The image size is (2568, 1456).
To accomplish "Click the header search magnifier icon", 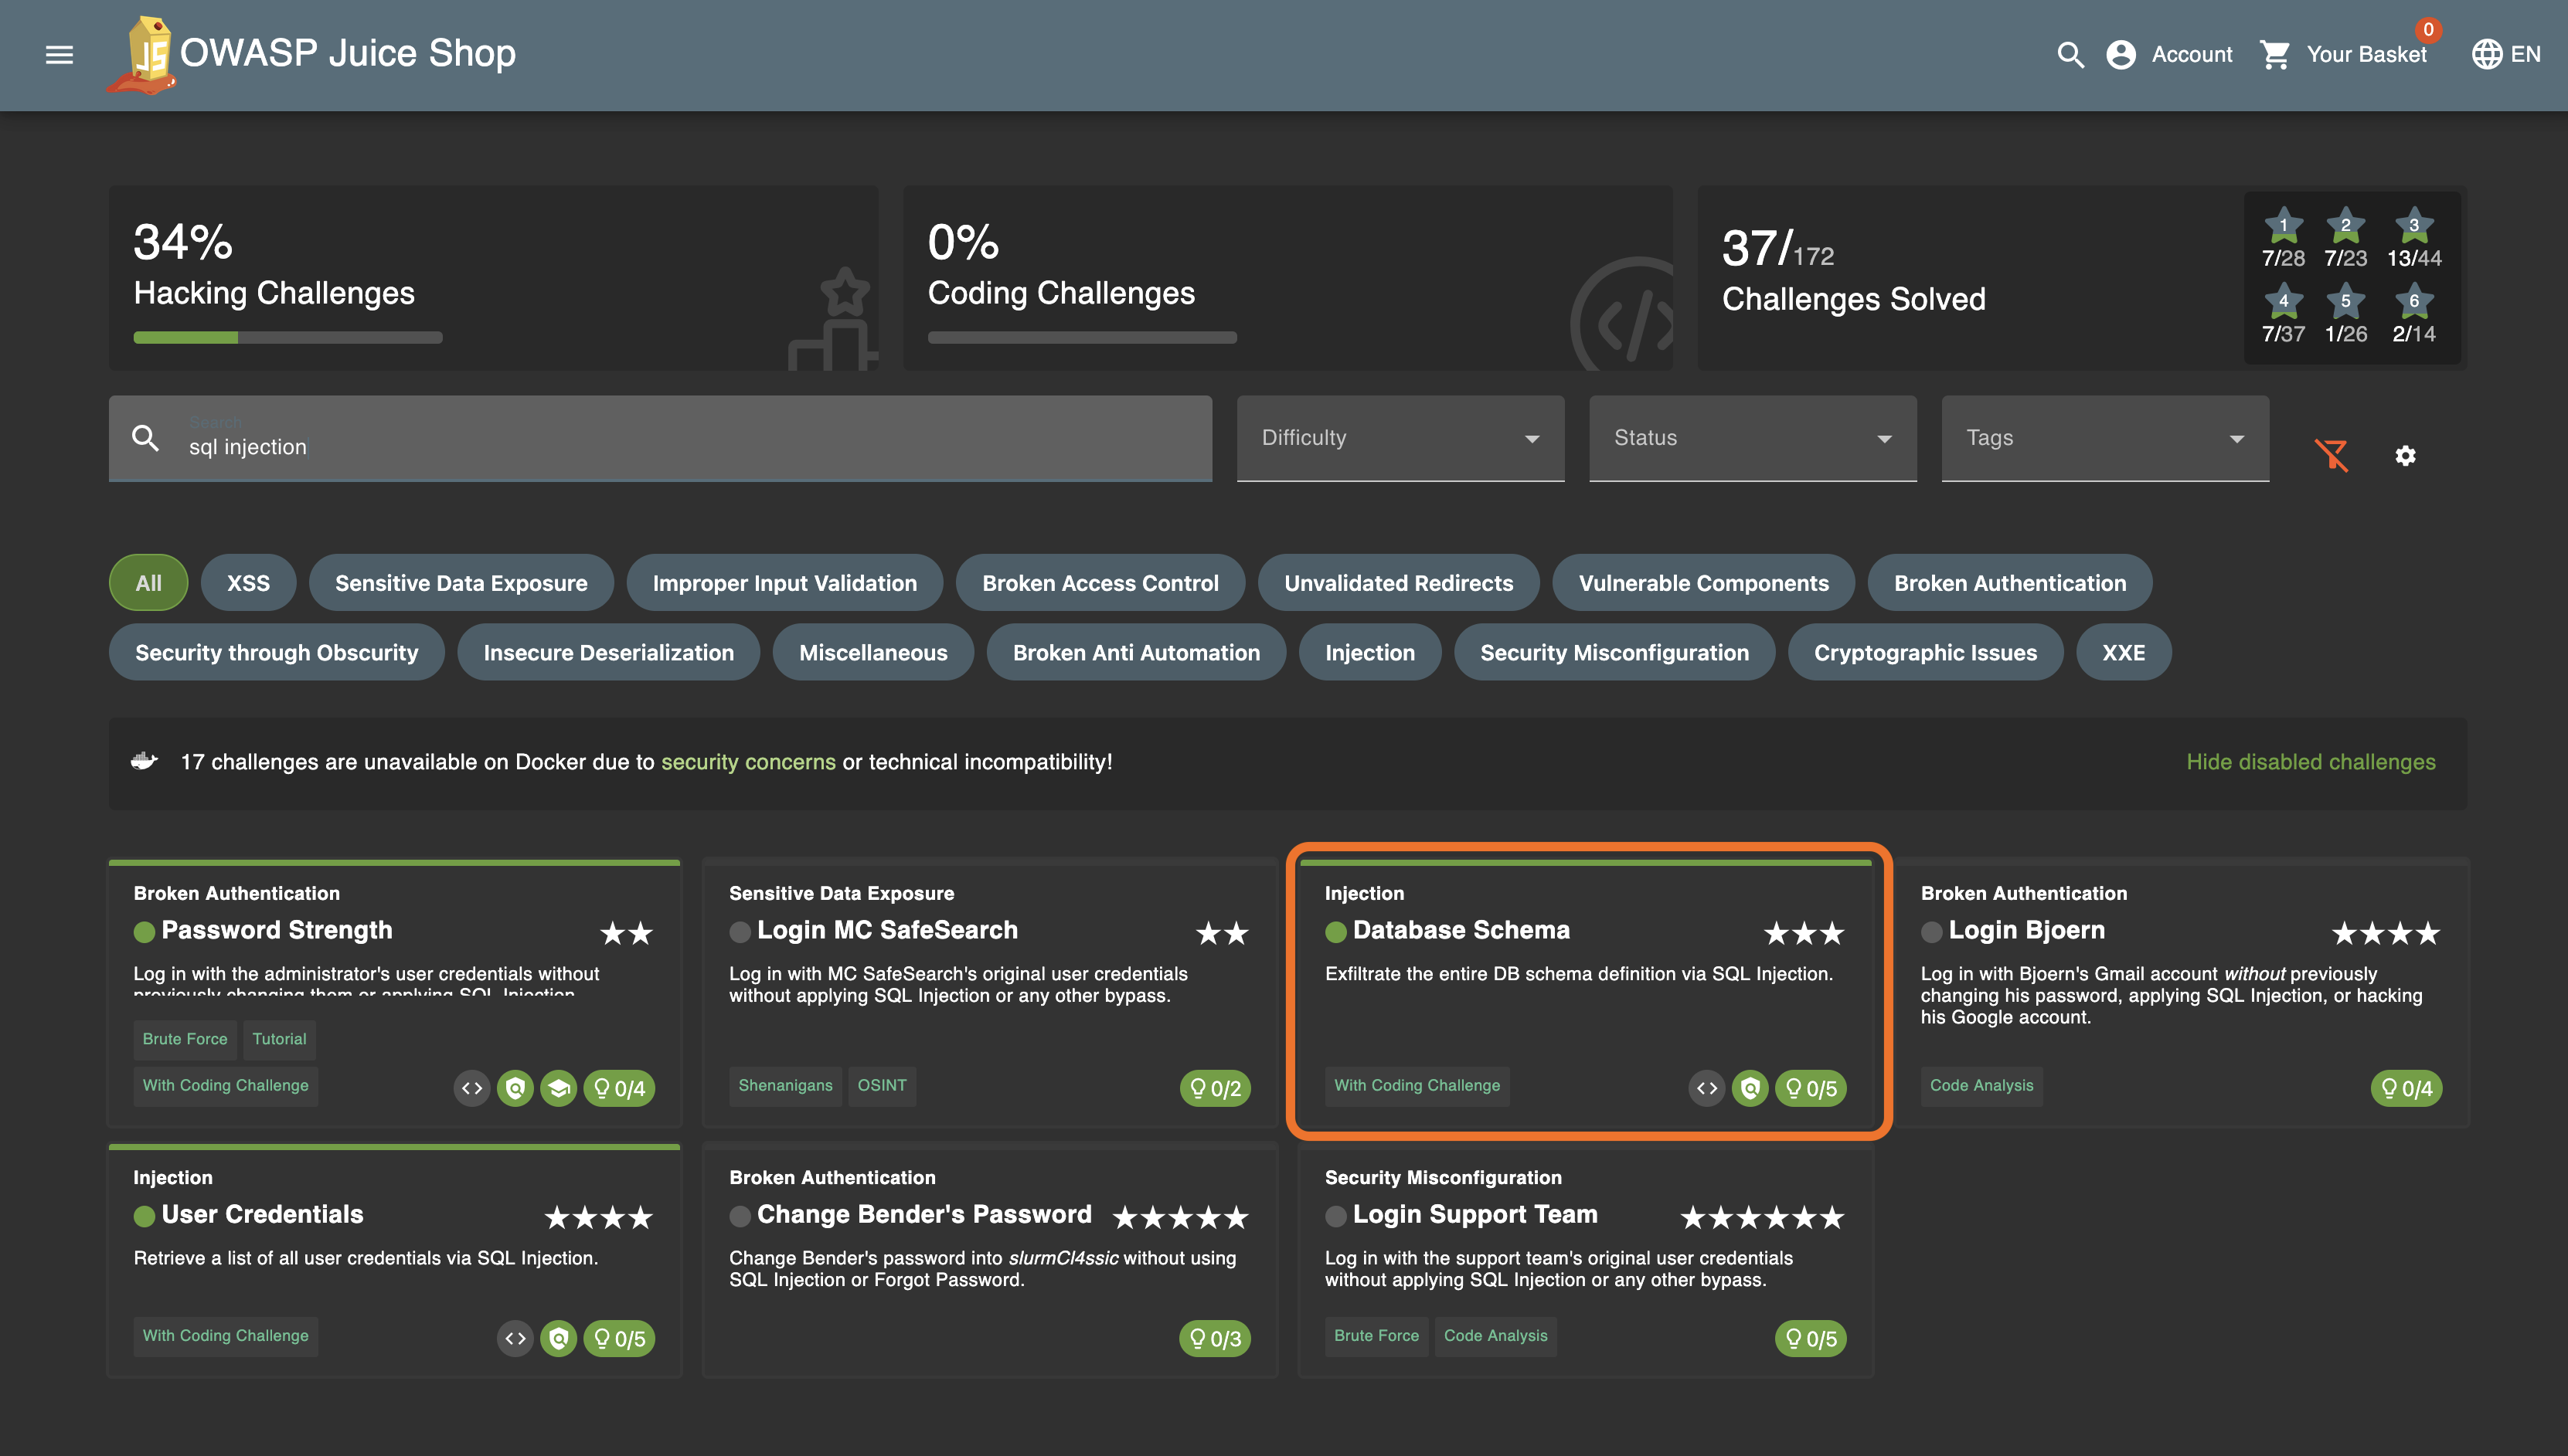I will pyautogui.click(x=2070, y=55).
